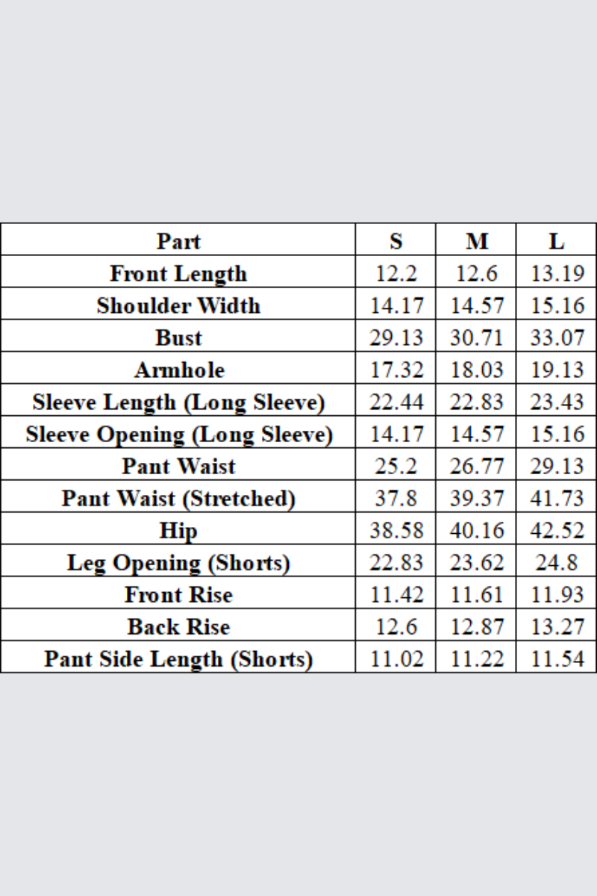This screenshot has height=896, width=597.
Task: Select the "M" size column header
Action: point(477,241)
